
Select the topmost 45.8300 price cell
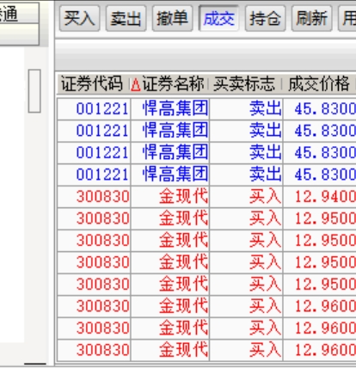(320, 109)
